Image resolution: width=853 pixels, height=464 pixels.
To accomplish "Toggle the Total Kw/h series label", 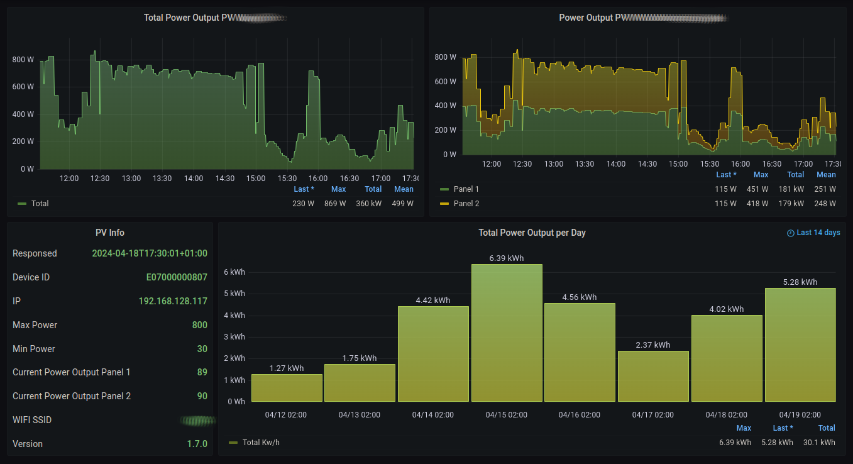I will (x=261, y=443).
